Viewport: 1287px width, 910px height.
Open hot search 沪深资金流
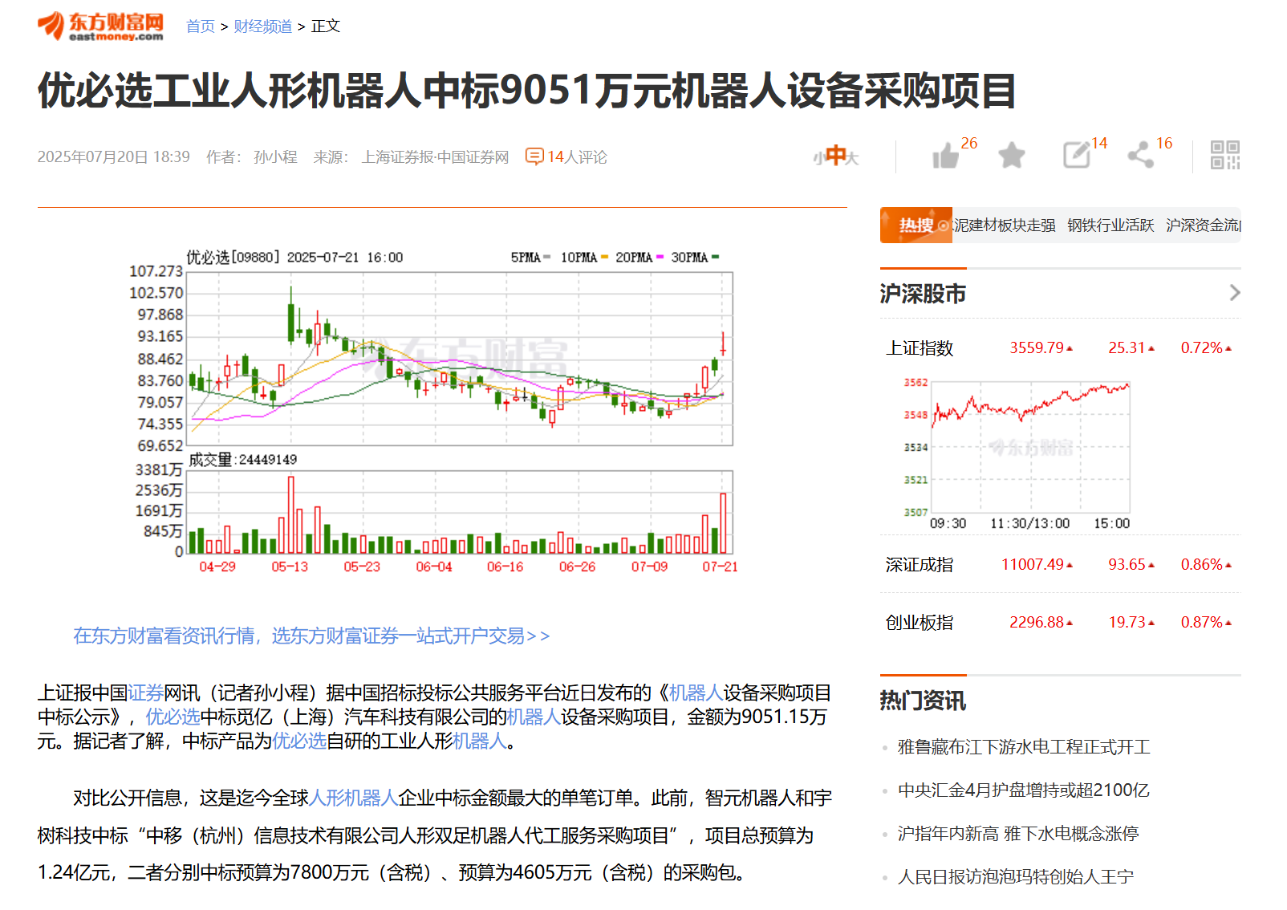(x=1204, y=225)
